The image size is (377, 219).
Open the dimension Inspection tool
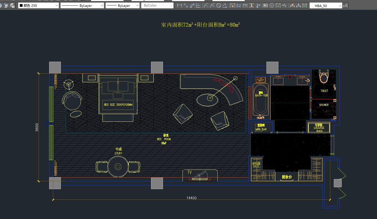pyautogui.click(x=278, y=5)
